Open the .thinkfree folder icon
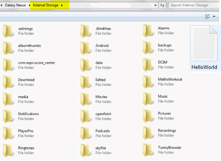Viewport: 221px width, 161px height. (86, 31)
